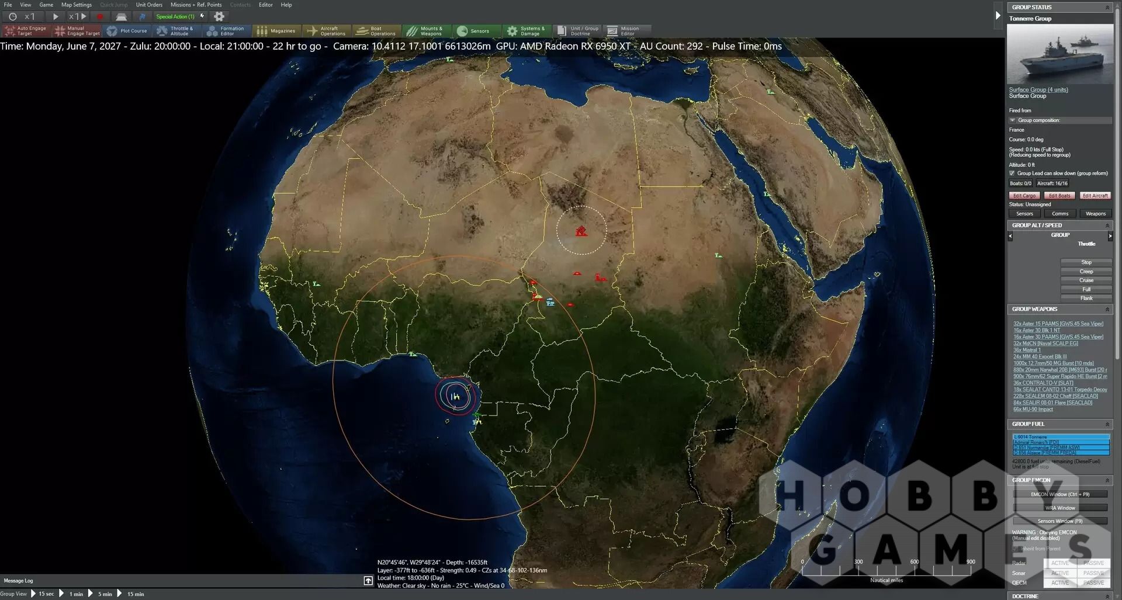Launch the Mission Editor

[x=627, y=31]
